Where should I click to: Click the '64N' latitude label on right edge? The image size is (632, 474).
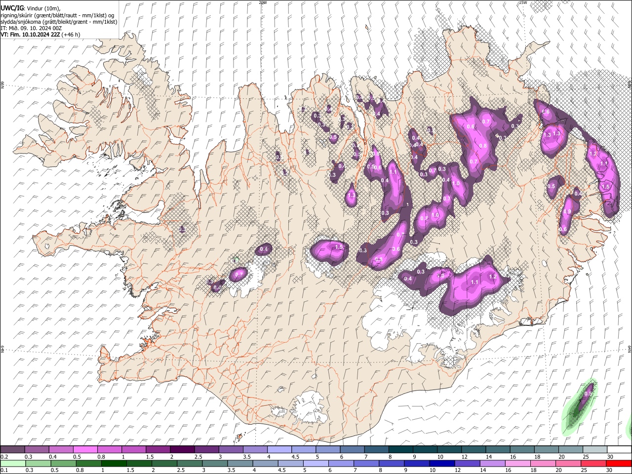tap(630, 349)
